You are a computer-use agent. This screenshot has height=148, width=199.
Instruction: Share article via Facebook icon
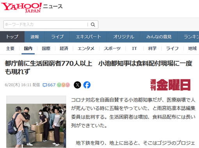(87, 85)
